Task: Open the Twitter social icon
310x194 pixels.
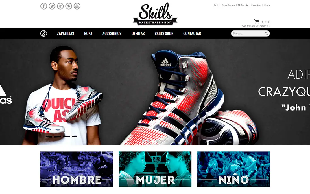Action: 52,6
